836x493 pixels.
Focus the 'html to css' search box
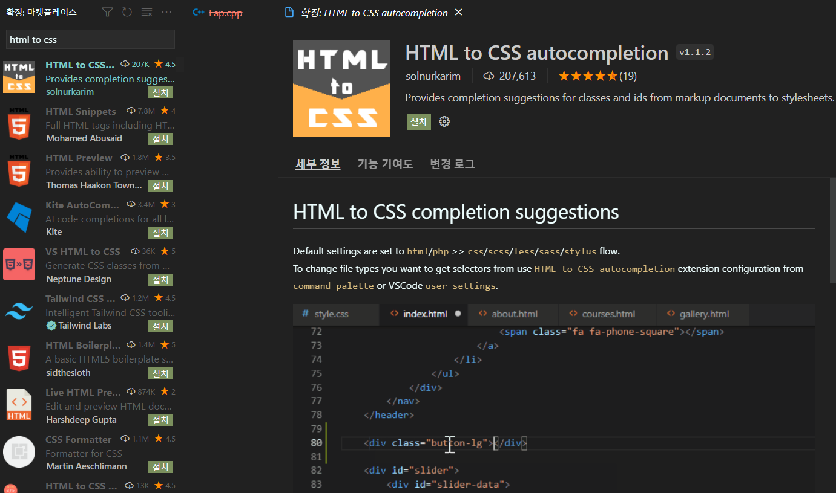click(x=90, y=39)
